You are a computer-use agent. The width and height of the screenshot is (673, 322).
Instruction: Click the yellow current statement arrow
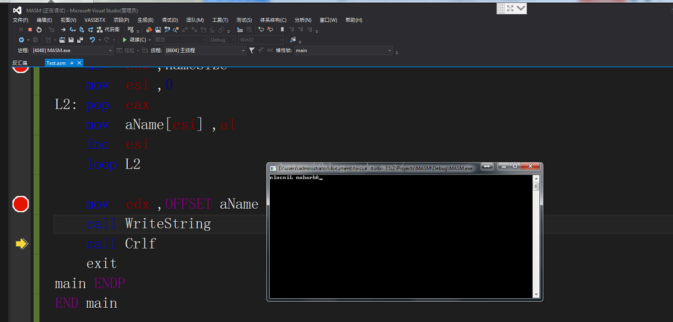click(x=21, y=244)
